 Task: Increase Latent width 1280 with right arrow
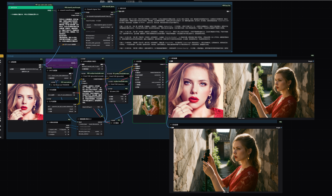125,97
